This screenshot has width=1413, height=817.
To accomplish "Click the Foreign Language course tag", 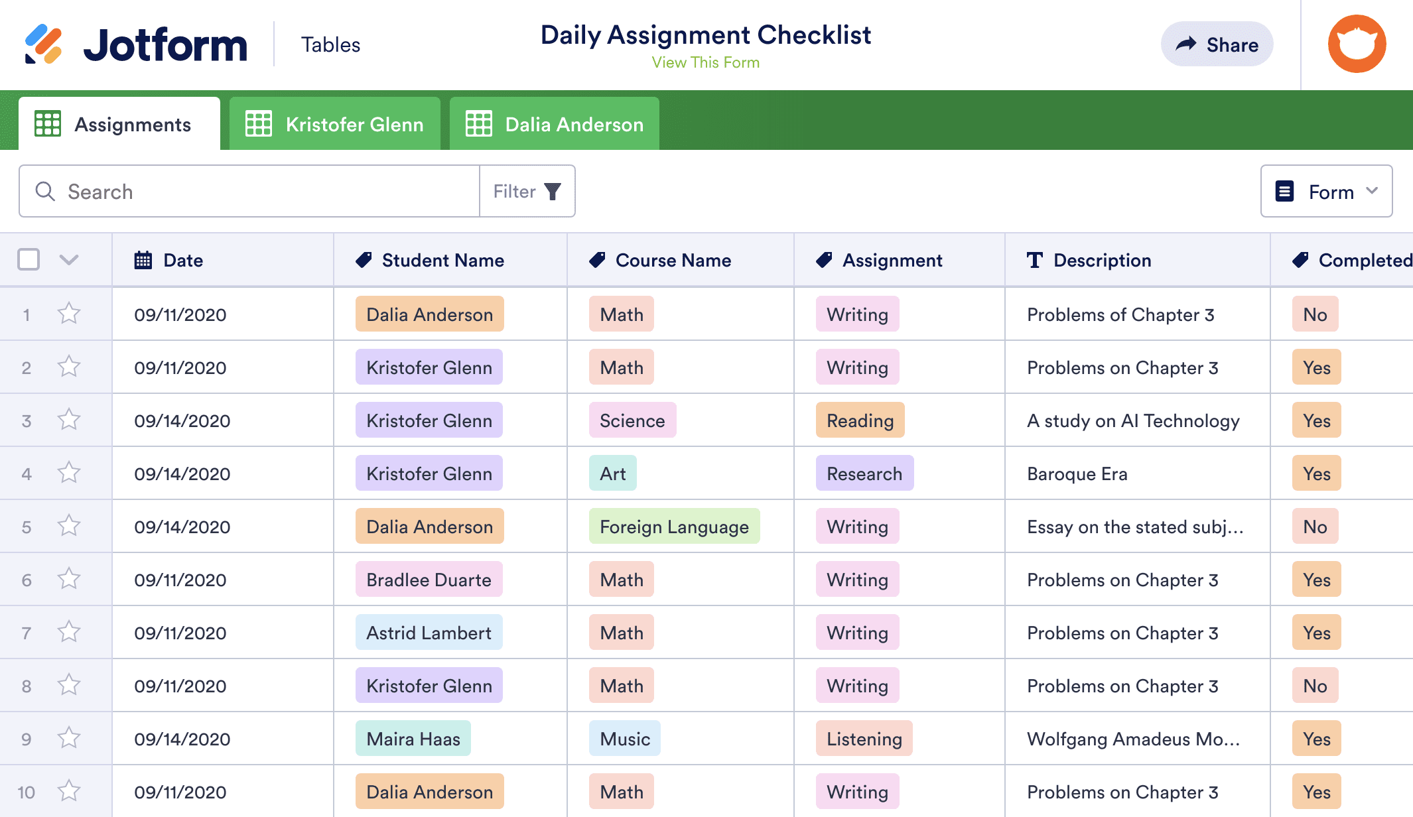I will click(x=674, y=527).
